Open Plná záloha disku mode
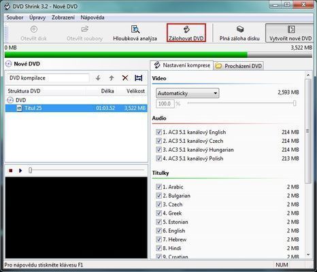This screenshot has height=272, width=317. point(239,33)
